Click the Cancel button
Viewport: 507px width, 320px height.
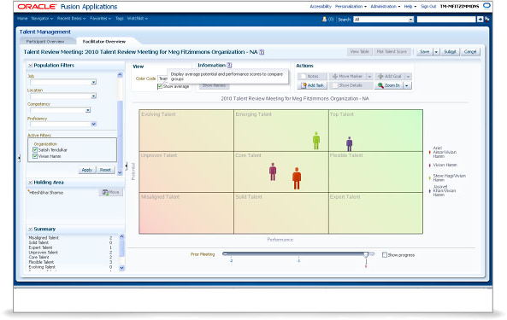470,52
